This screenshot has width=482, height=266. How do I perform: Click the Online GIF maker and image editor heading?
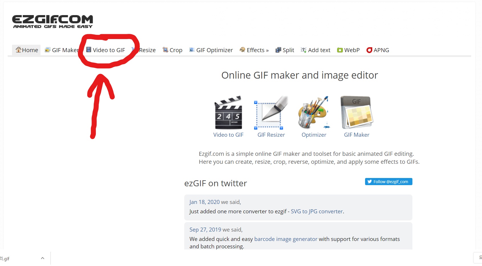(300, 75)
